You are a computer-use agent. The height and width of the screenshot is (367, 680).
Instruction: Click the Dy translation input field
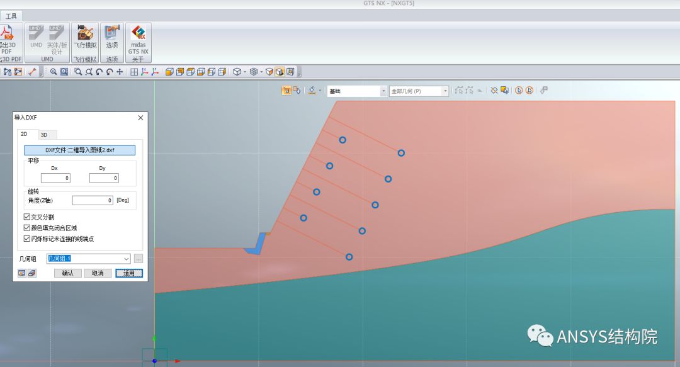104,178
